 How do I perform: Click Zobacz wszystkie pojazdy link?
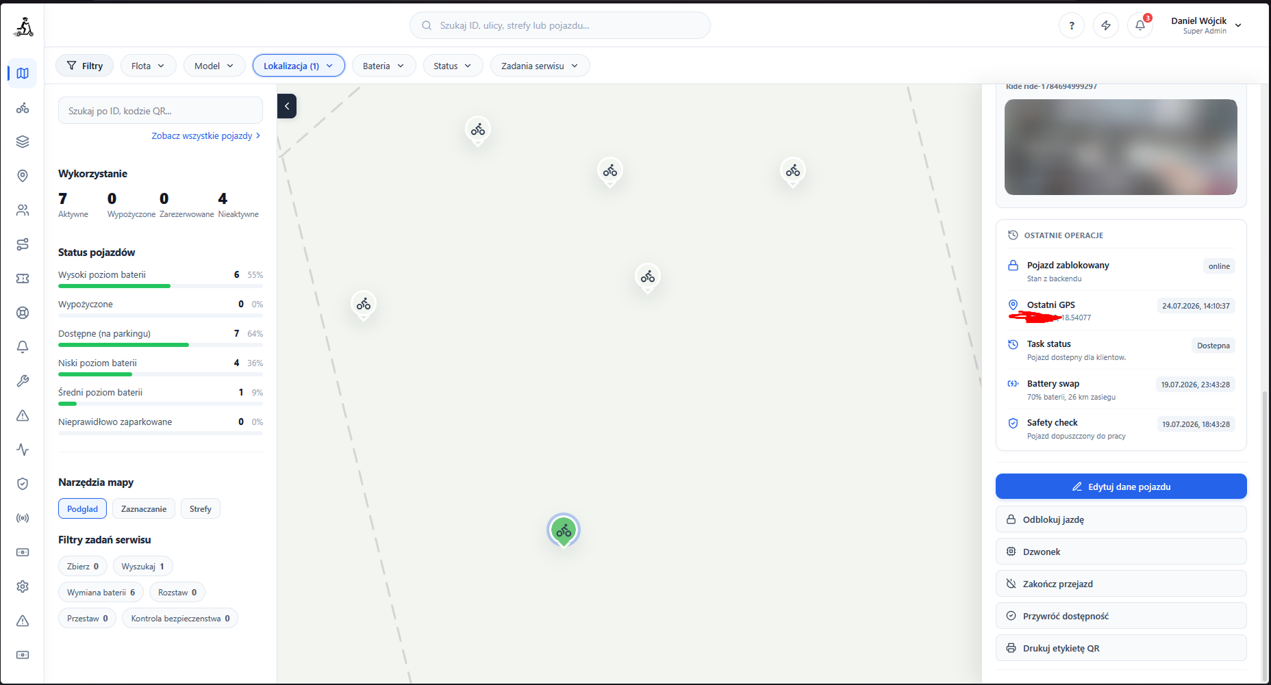click(206, 136)
